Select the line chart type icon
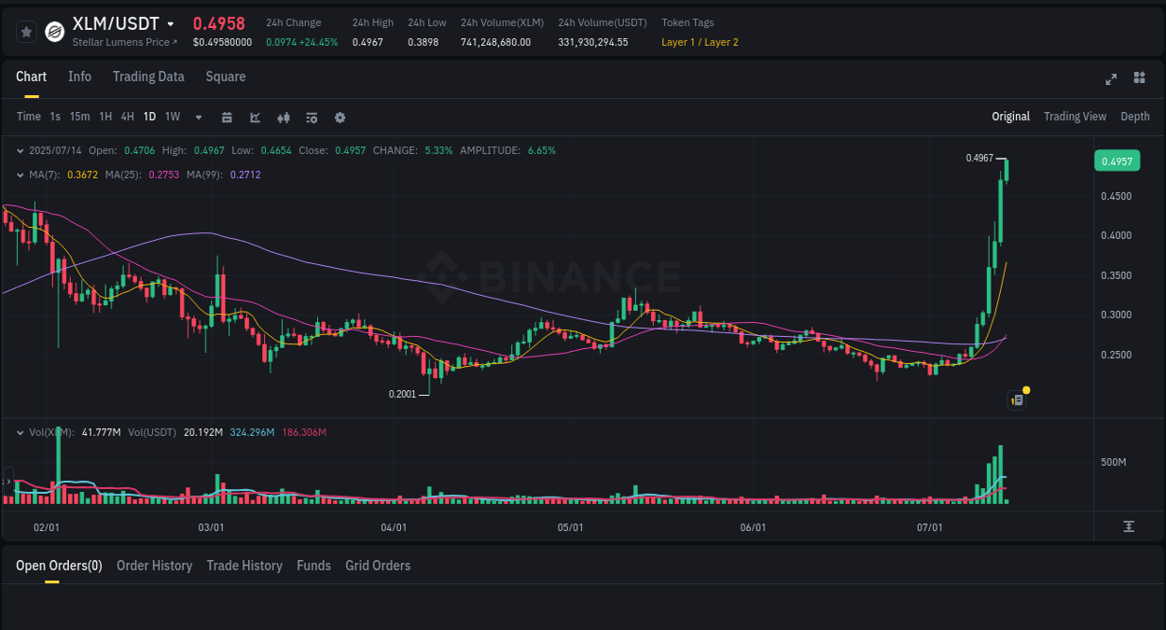The image size is (1166, 630). click(255, 117)
